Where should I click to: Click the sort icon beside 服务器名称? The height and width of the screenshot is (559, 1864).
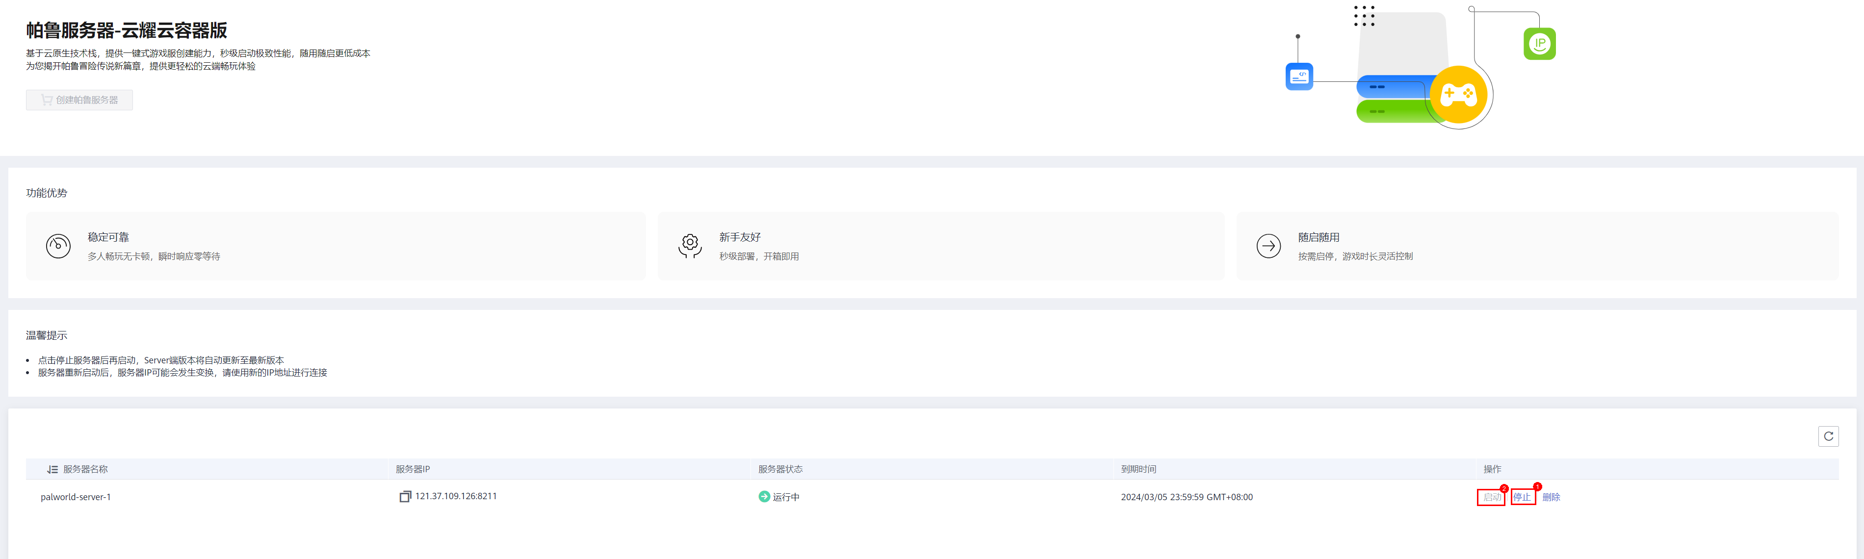click(52, 469)
